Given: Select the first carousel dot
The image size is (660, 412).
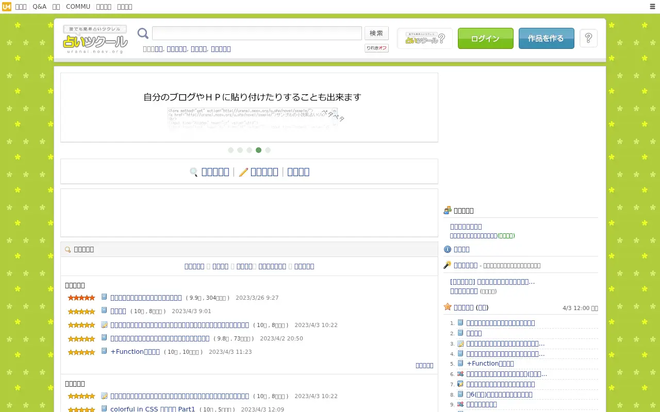Looking at the screenshot, I should click(x=231, y=150).
